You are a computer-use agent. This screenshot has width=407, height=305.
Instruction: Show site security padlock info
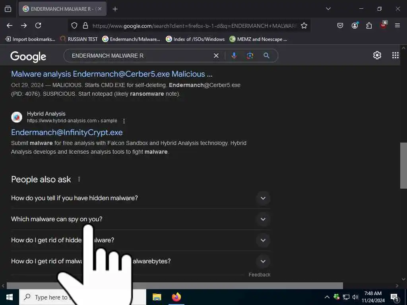point(85,25)
